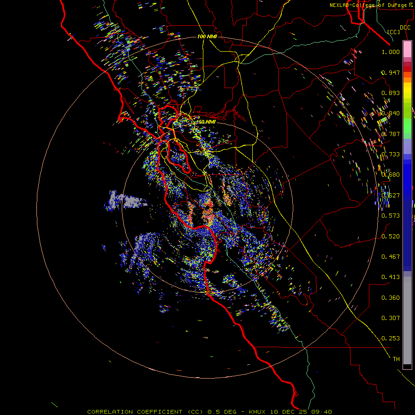
Task: Pick the dark navy color bar segment
Action: click(x=407, y=235)
